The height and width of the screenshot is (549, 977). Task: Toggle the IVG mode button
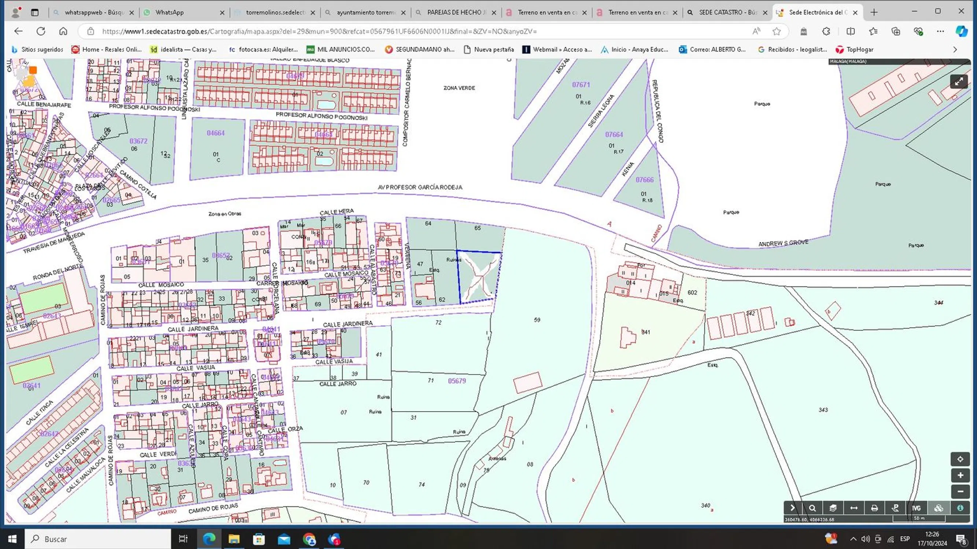(x=916, y=508)
